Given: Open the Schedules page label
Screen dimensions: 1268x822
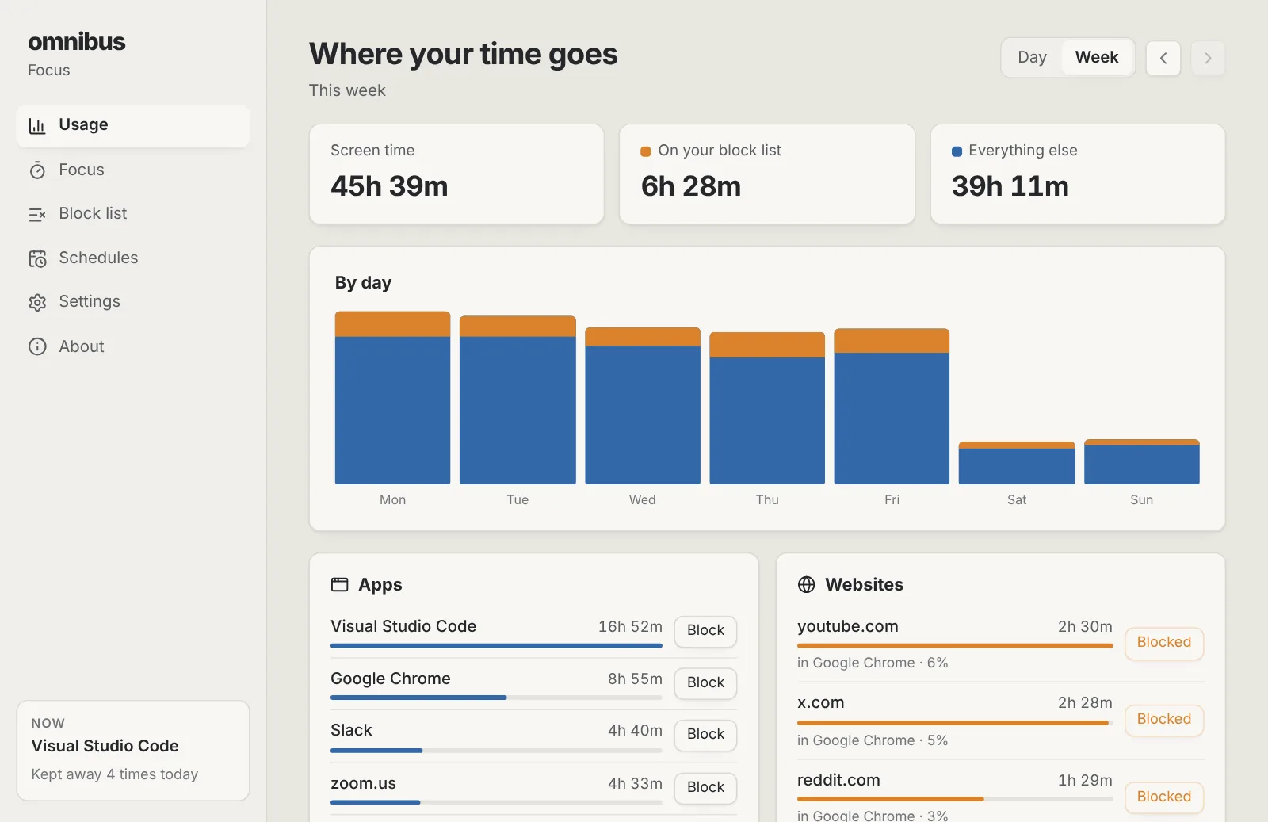Looking at the screenshot, I should (x=98, y=258).
